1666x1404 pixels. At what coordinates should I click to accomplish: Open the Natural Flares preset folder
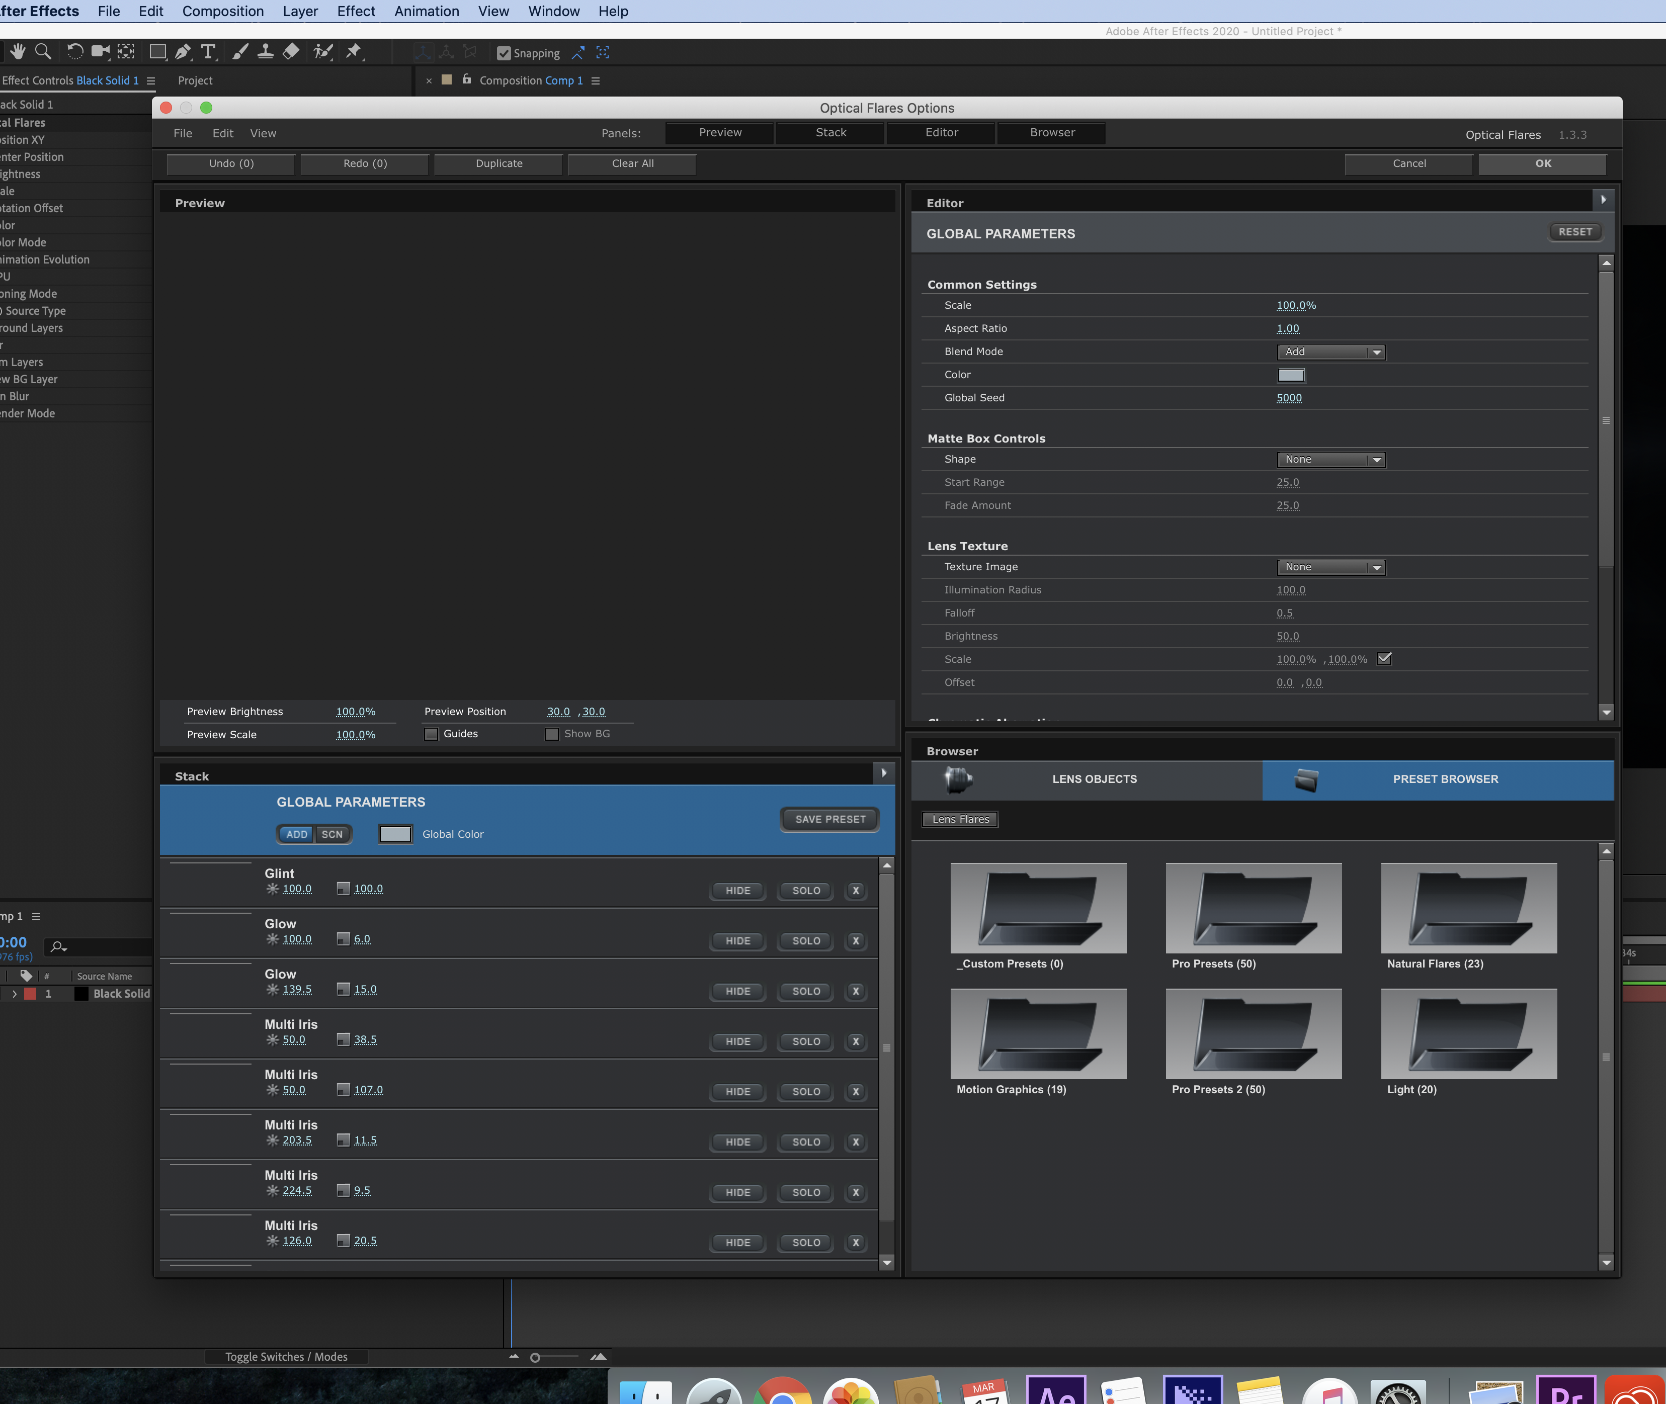(x=1469, y=908)
